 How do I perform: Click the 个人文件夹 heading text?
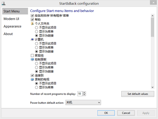42,24
